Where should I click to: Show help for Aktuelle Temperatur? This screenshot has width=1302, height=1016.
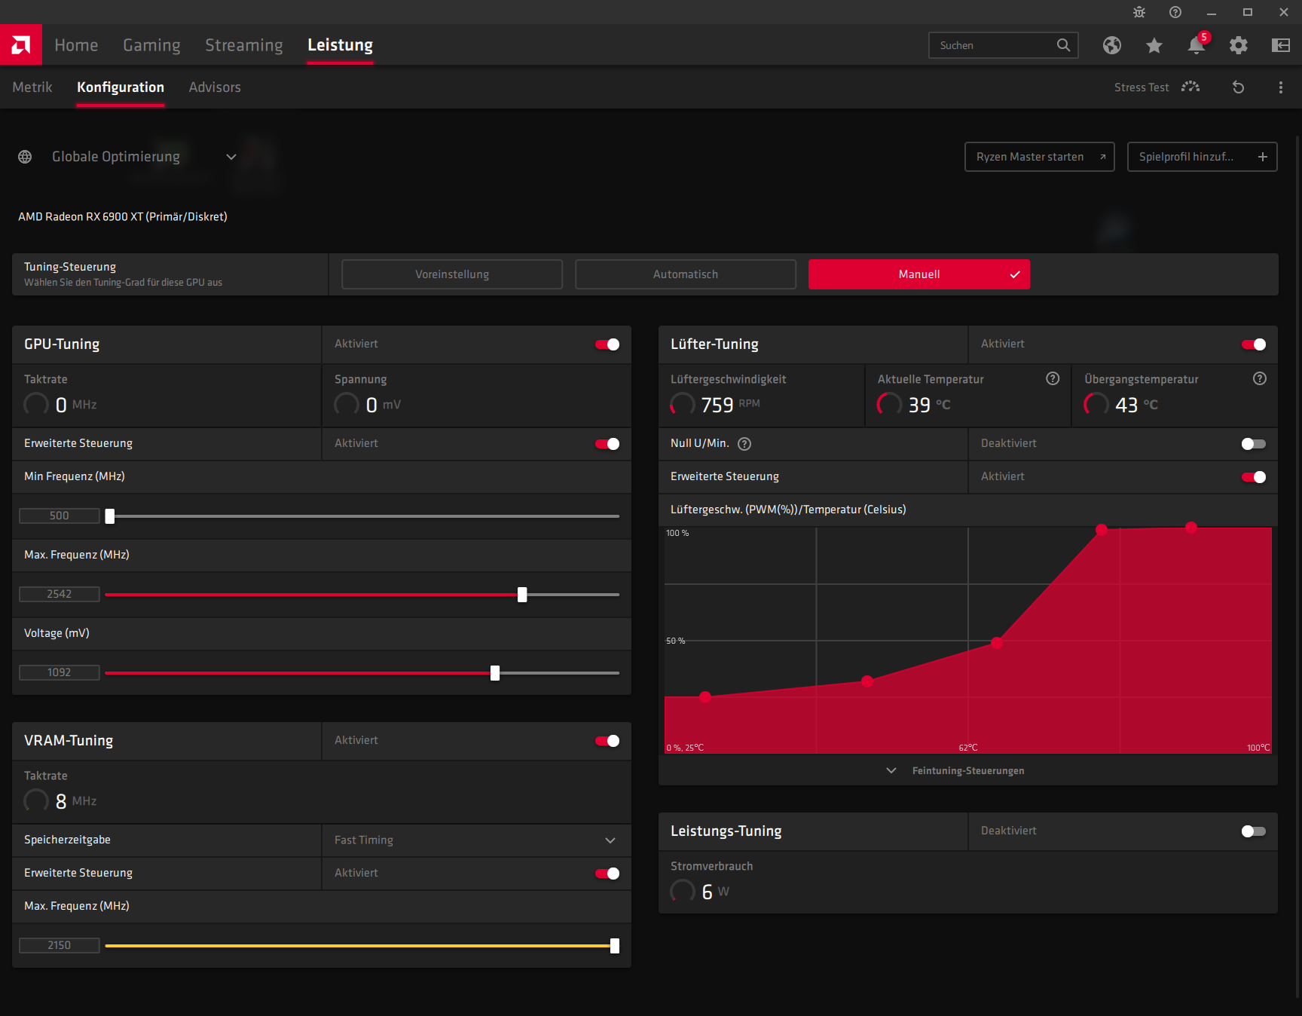click(1053, 378)
